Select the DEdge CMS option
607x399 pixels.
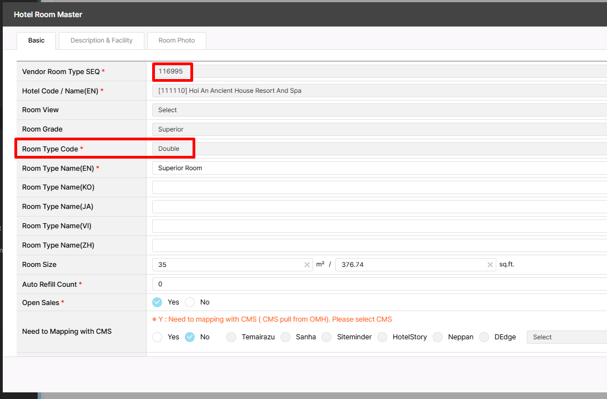(484, 337)
